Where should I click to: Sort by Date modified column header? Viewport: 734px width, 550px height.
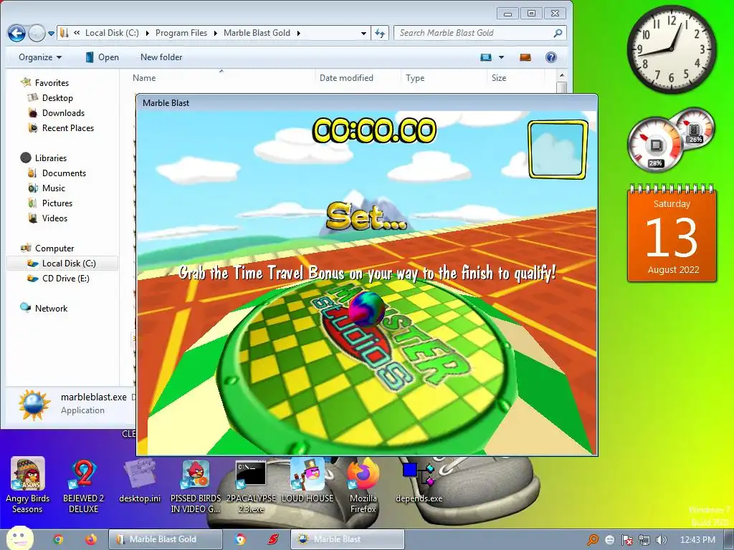pyautogui.click(x=358, y=78)
